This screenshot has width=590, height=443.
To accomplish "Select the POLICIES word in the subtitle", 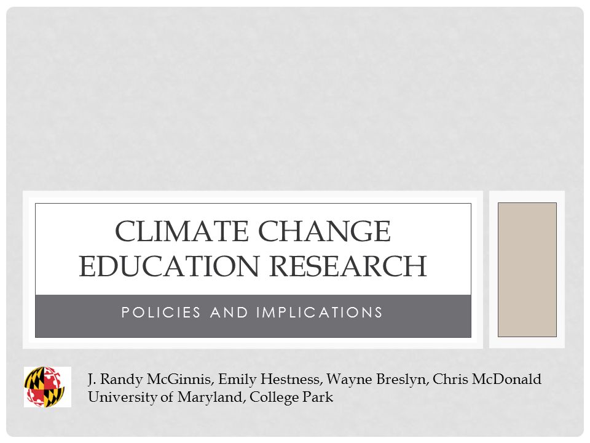I will [161, 313].
